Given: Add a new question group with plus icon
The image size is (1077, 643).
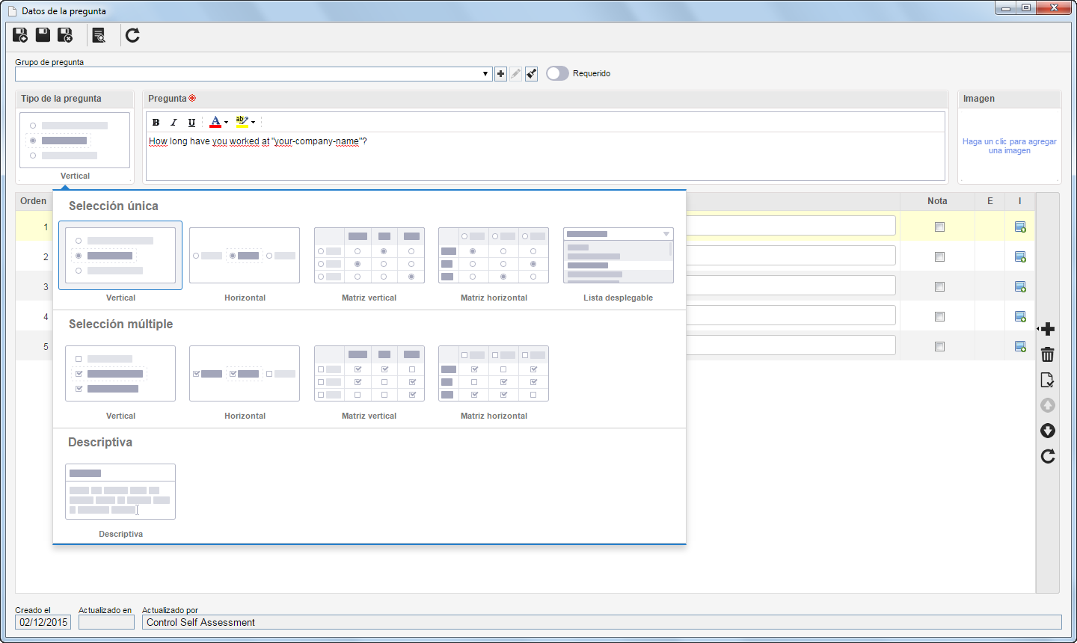Looking at the screenshot, I should point(500,74).
